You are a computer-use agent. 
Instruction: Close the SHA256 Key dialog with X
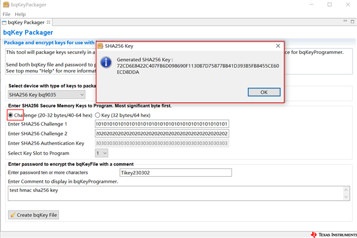pos(278,46)
